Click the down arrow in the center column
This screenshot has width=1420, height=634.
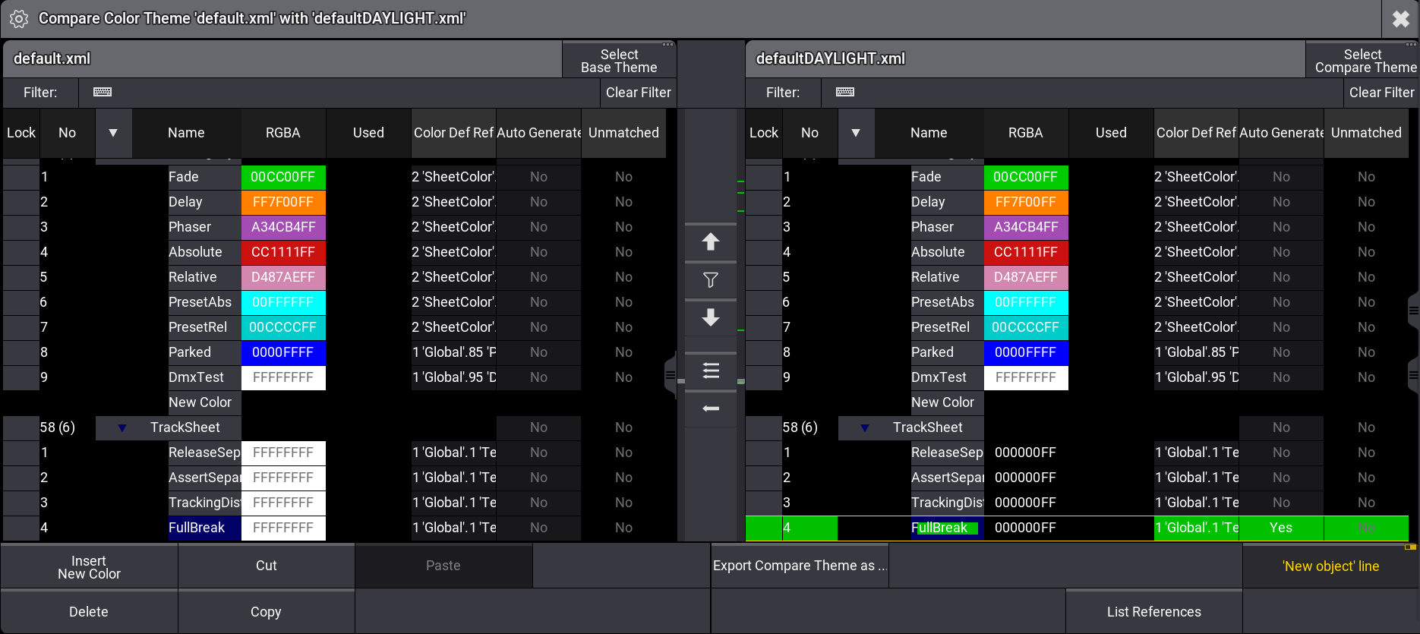click(x=710, y=317)
